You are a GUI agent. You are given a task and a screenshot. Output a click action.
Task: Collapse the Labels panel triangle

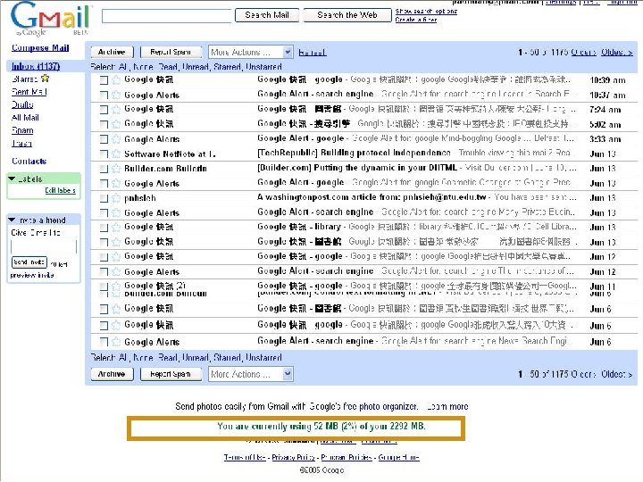[12, 179]
